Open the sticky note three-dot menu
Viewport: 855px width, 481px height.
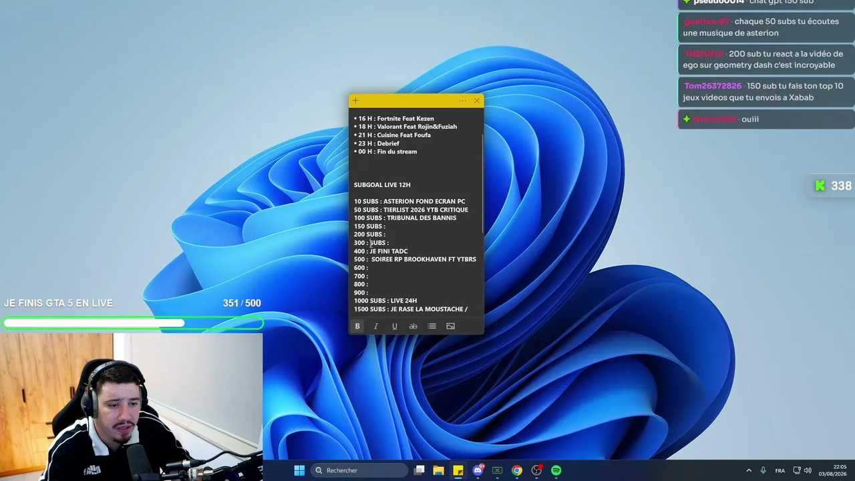tap(462, 101)
